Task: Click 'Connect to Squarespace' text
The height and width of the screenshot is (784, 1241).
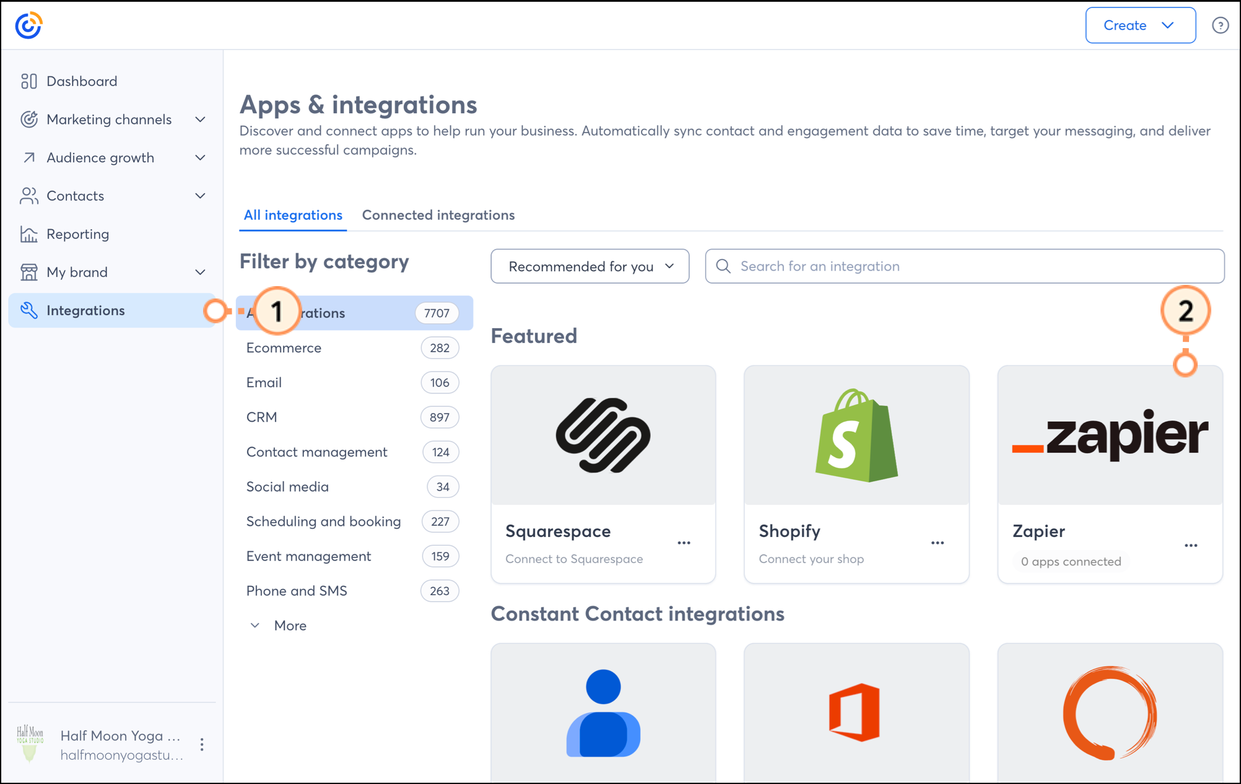Action: [x=574, y=559]
